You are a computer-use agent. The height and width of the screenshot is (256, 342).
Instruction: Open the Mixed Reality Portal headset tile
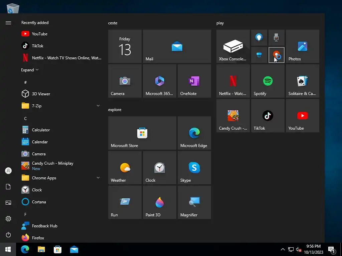[x=259, y=55]
